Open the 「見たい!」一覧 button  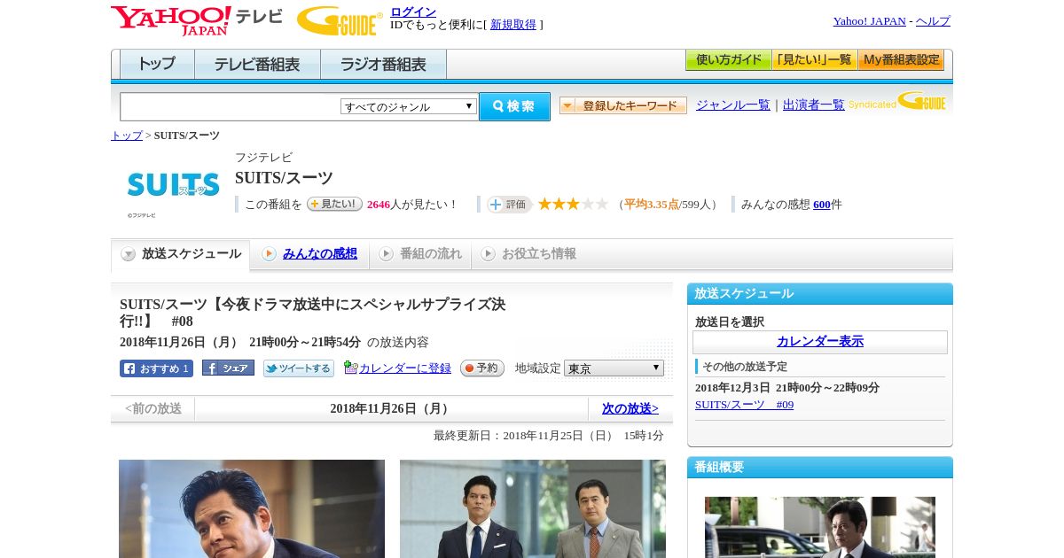click(814, 60)
